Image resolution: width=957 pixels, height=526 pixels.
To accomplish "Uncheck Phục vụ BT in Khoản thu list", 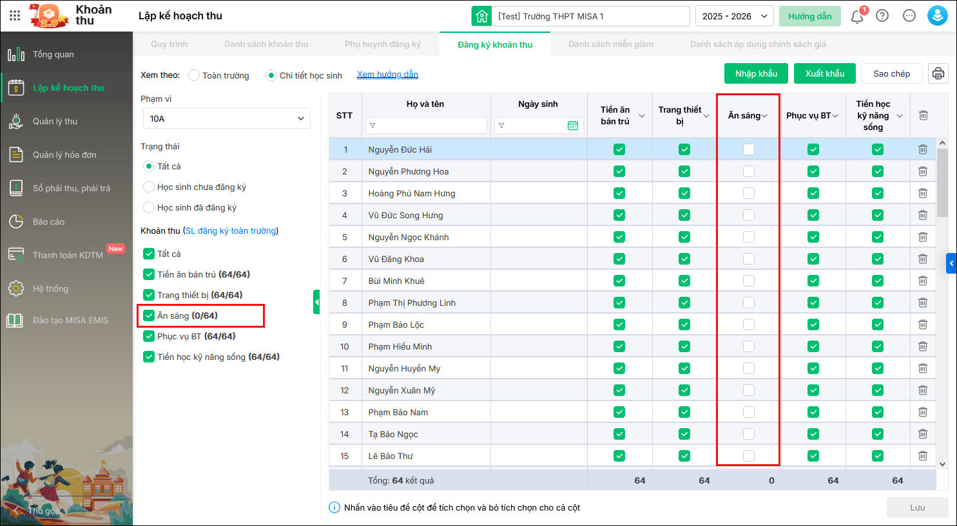I will point(149,336).
